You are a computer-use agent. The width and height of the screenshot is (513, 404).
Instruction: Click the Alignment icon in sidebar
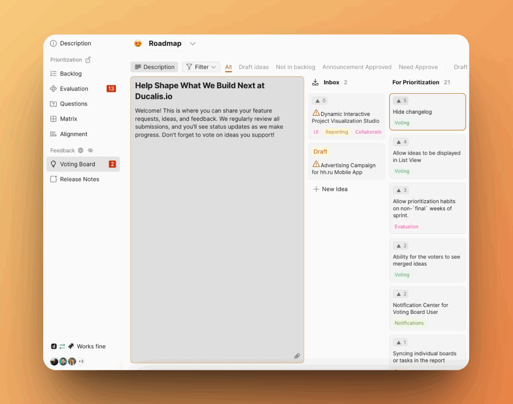point(54,134)
